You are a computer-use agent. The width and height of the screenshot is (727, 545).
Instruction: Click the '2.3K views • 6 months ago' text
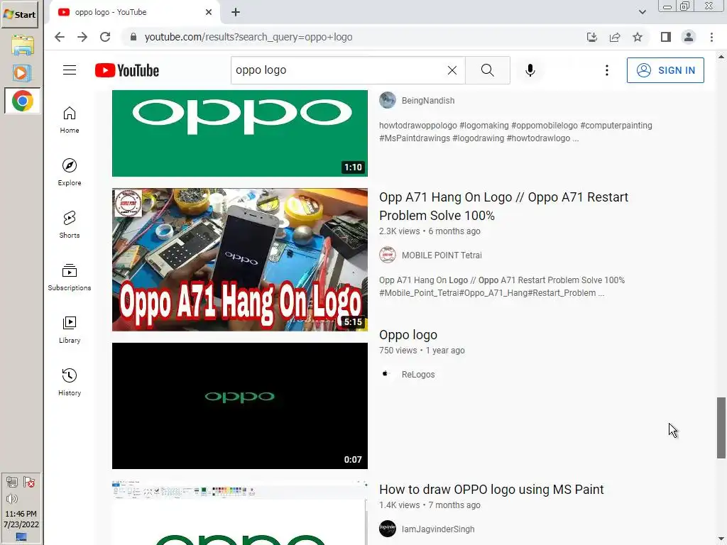[x=430, y=231]
